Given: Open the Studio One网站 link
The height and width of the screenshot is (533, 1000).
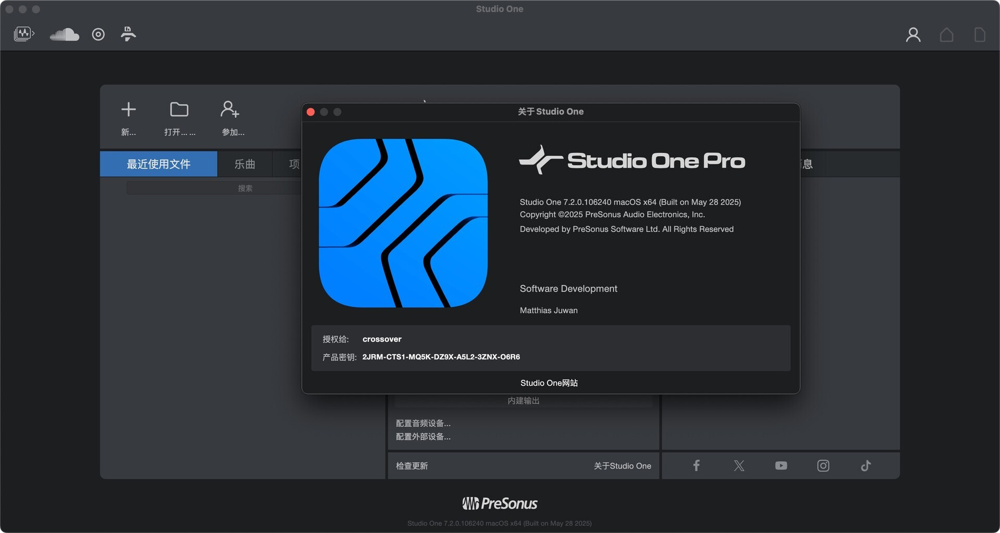Looking at the screenshot, I should coord(549,383).
